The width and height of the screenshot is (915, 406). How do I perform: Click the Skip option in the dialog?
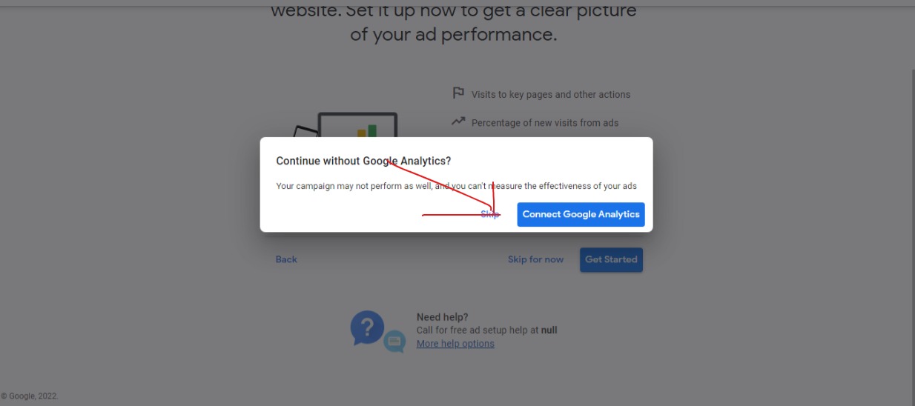coord(489,214)
